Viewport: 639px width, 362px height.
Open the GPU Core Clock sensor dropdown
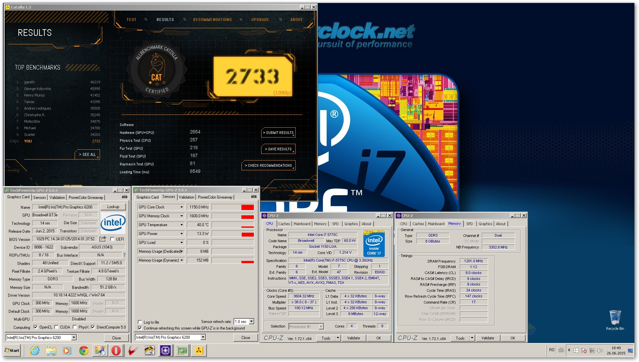(182, 207)
